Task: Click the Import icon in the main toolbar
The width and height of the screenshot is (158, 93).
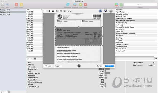Action: [21, 5]
